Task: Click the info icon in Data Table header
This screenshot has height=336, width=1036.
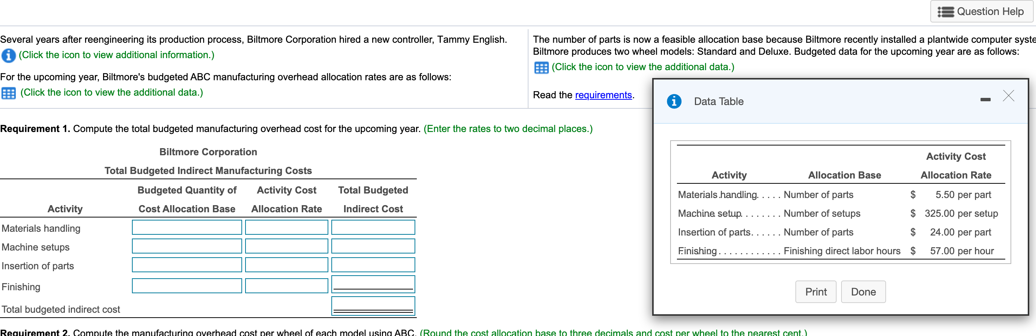Action: pyautogui.click(x=674, y=101)
